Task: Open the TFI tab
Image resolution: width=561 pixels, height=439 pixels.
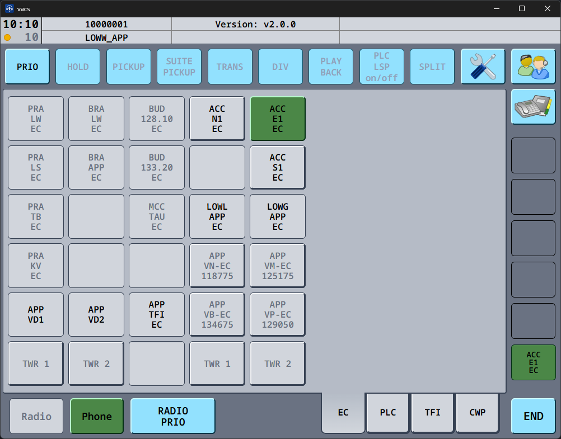Action: click(x=433, y=413)
